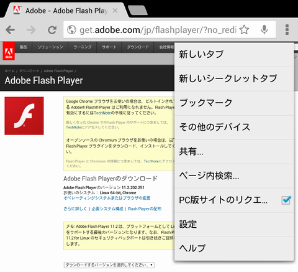The height and width of the screenshot is (272, 298).
Task: Open 設定 from the menu
Action: (x=234, y=225)
